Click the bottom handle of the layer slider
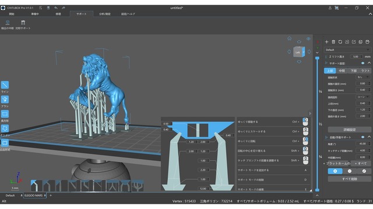 (317, 190)
